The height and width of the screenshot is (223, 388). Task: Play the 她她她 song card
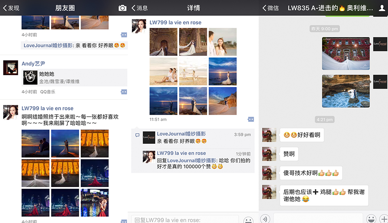[30, 77]
